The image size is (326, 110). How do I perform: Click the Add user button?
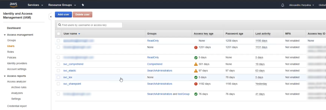[x=63, y=15]
